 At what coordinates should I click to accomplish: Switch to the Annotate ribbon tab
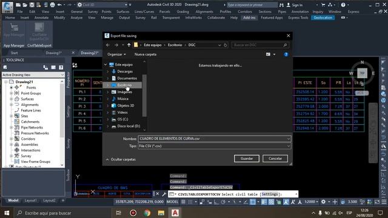[41, 18]
